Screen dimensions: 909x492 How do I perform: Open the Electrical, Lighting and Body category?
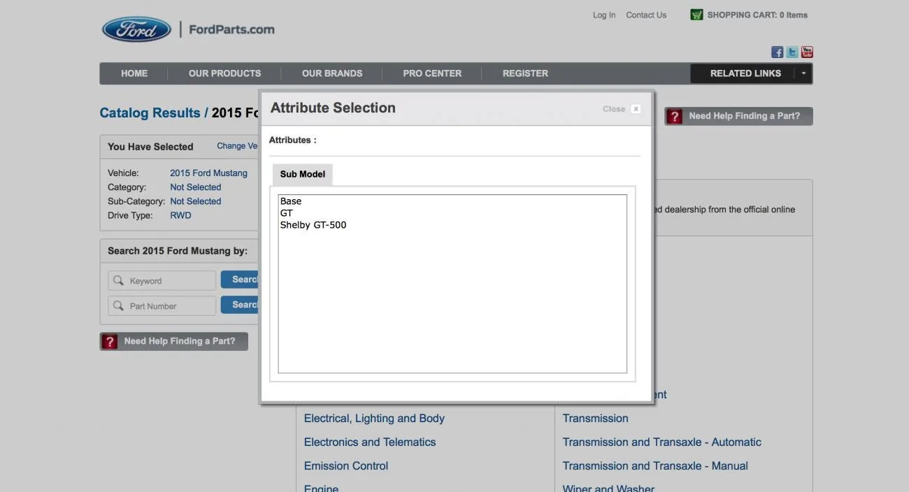pos(374,418)
